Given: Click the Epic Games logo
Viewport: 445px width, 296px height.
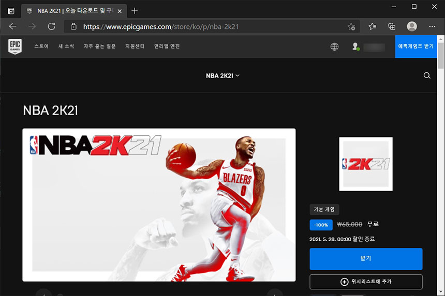Looking at the screenshot, I should tap(15, 46).
